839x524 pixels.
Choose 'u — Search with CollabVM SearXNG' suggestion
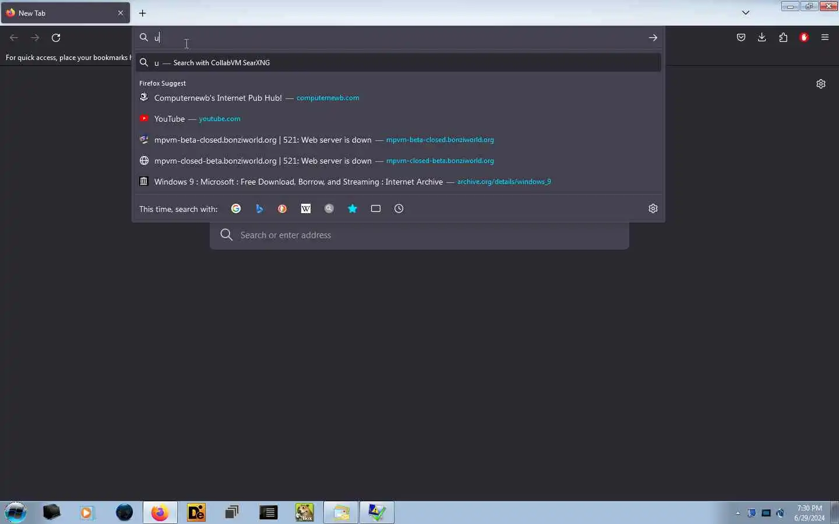(x=399, y=62)
